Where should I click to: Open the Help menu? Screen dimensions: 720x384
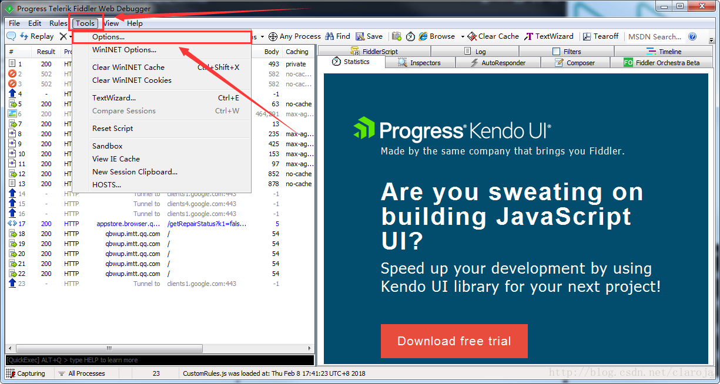[x=135, y=23]
